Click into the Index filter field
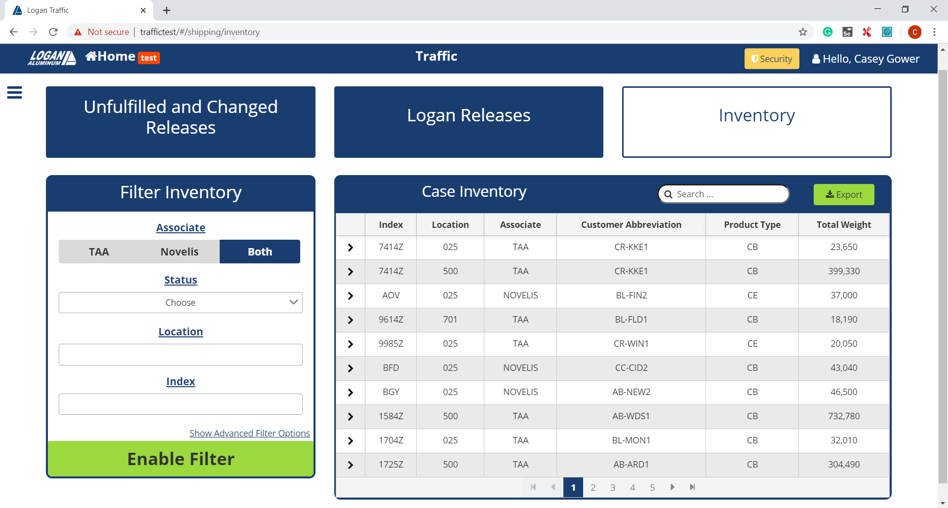 [181, 404]
